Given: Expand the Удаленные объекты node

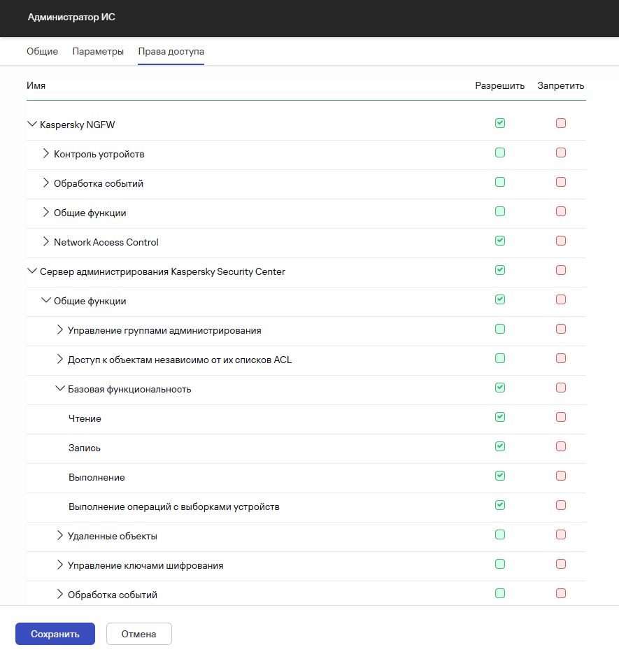Looking at the screenshot, I should point(59,535).
